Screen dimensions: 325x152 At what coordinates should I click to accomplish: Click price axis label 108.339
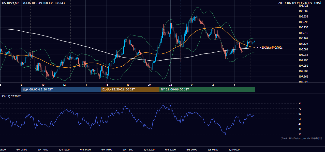click(303, 16)
